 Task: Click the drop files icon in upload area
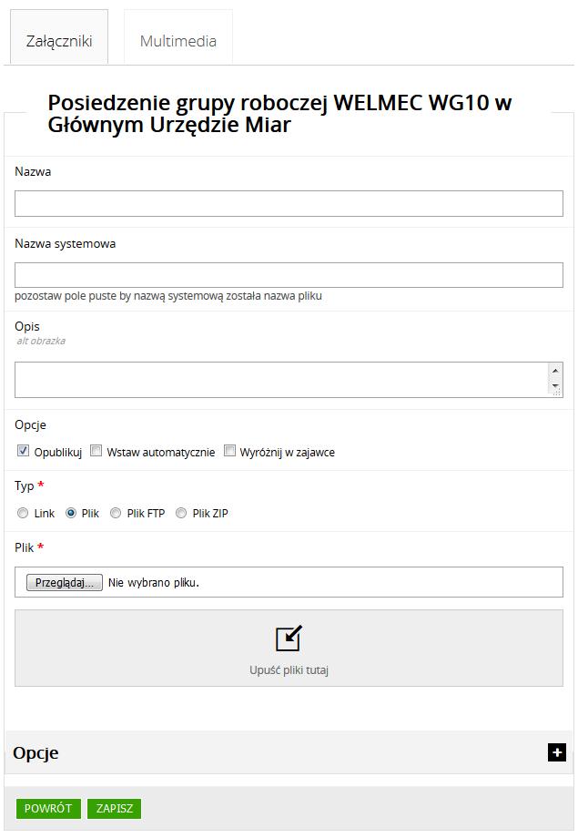tap(289, 639)
